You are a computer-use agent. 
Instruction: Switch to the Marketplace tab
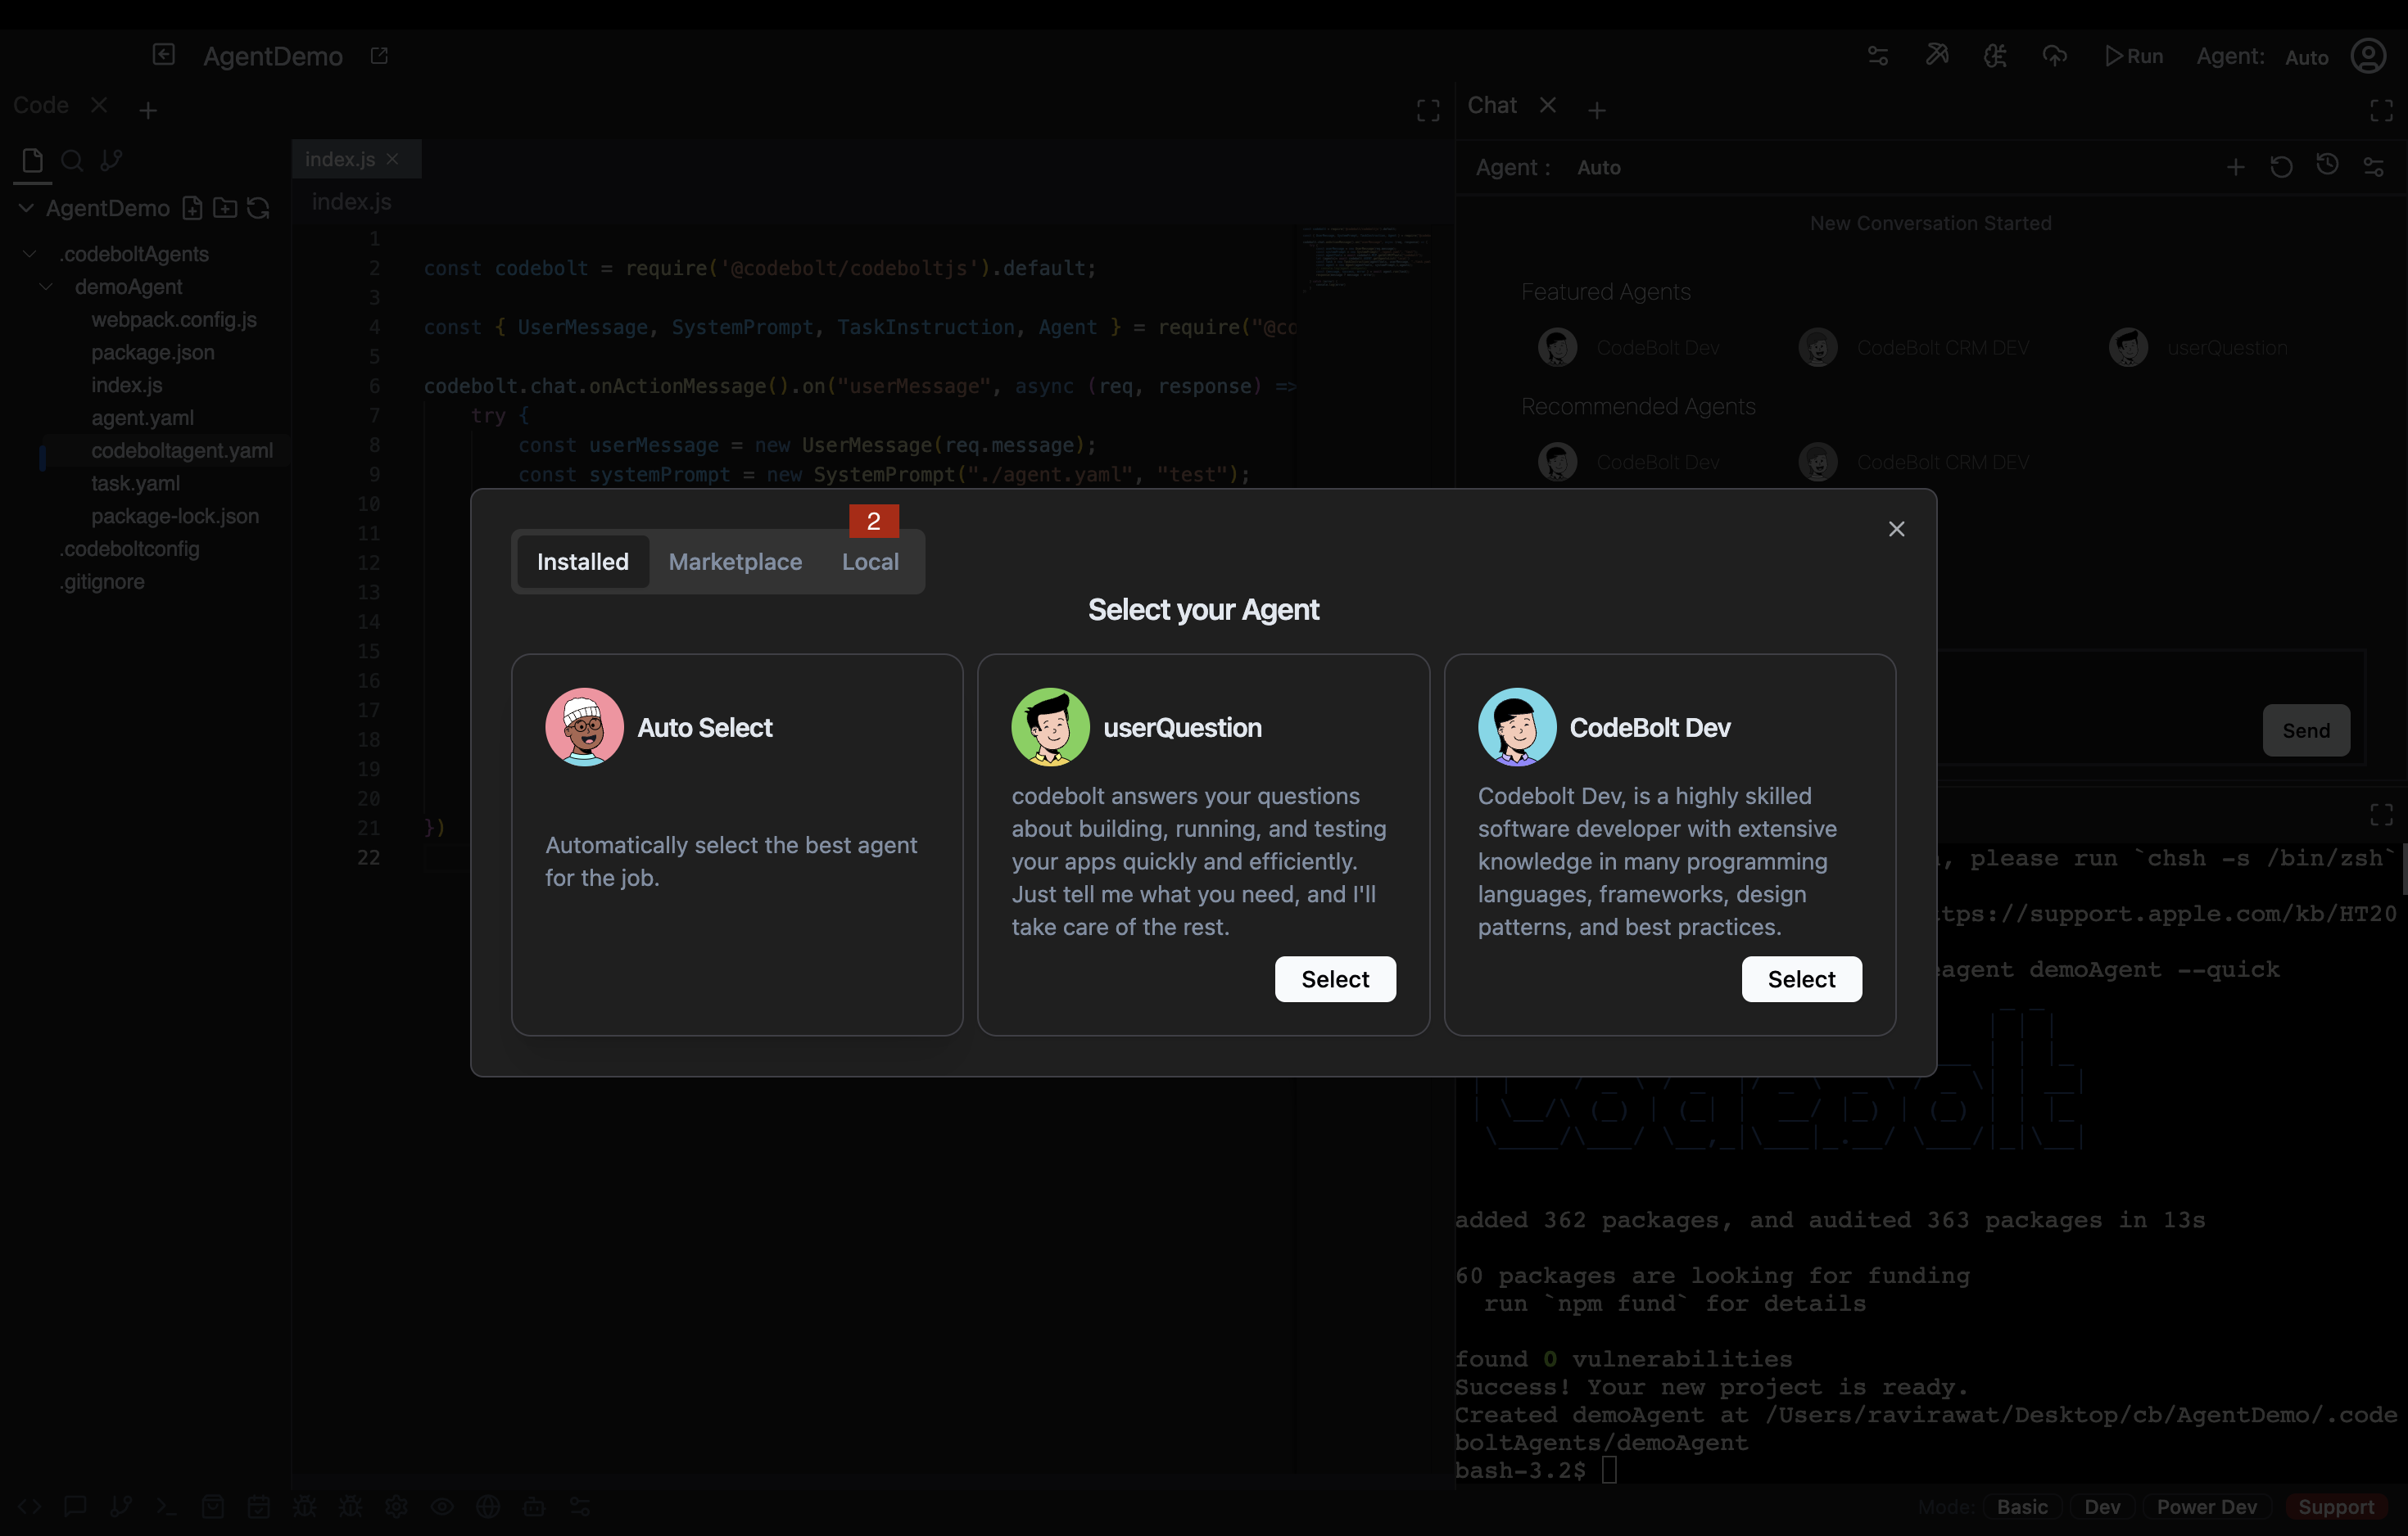(x=735, y=562)
